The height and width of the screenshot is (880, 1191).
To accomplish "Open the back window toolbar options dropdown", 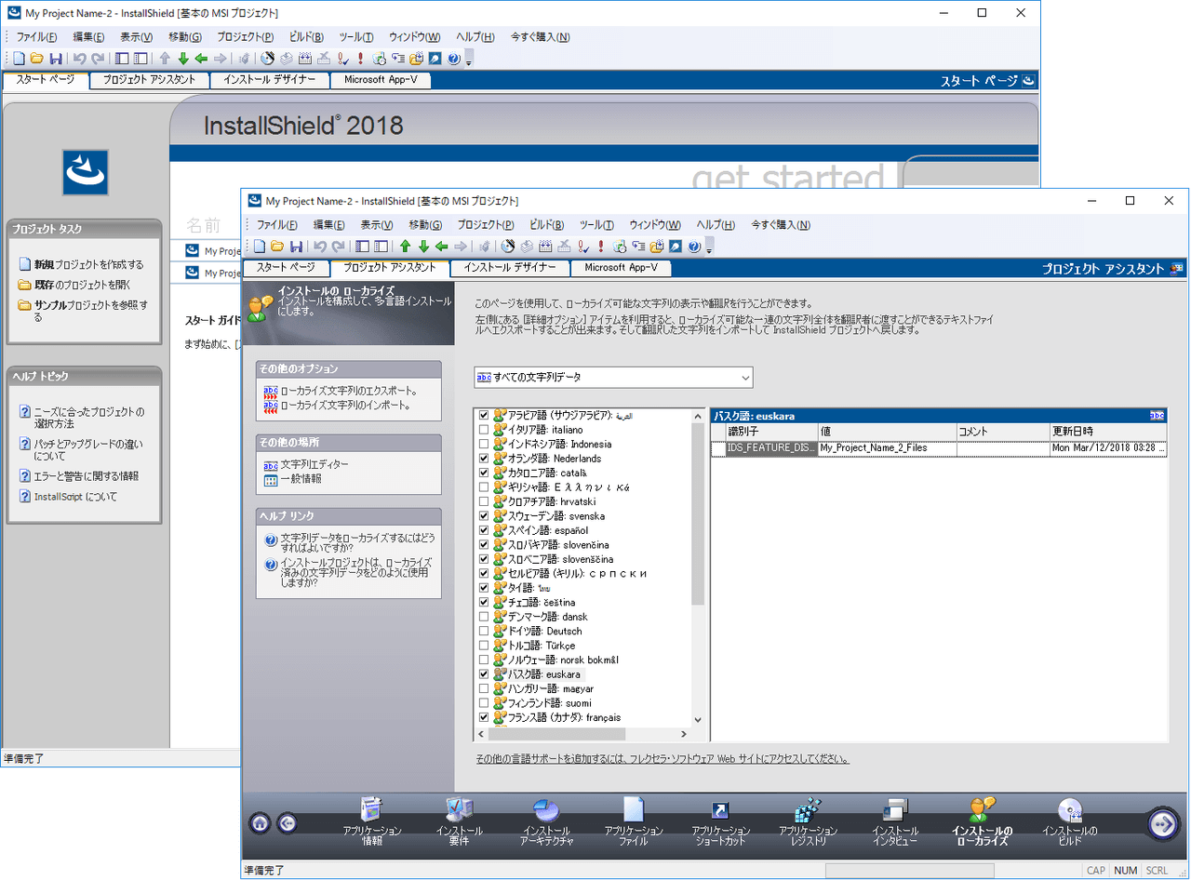I will click(469, 60).
